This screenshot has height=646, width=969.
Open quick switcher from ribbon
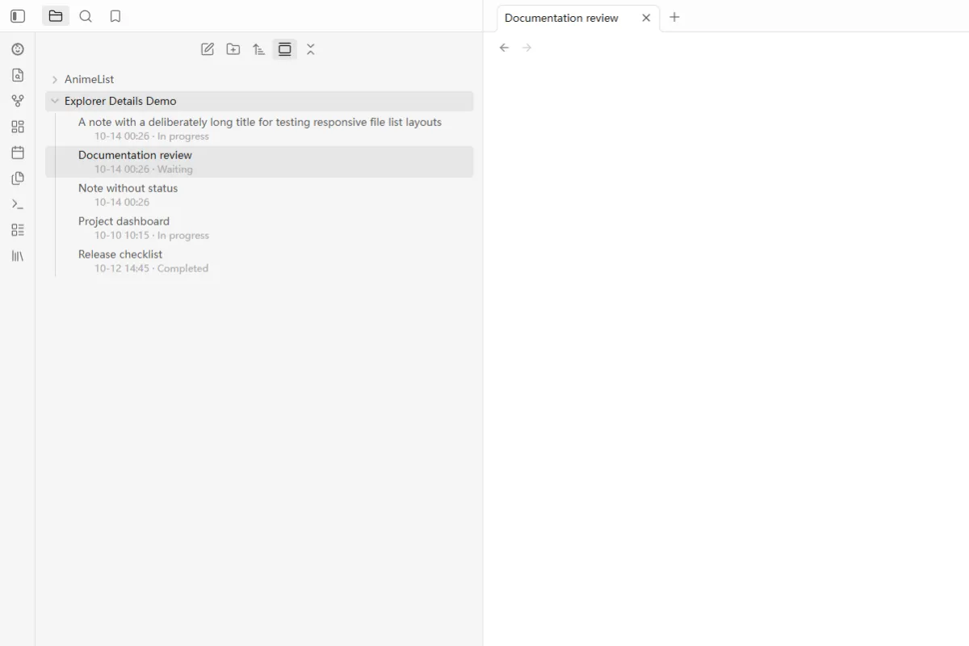click(x=18, y=75)
